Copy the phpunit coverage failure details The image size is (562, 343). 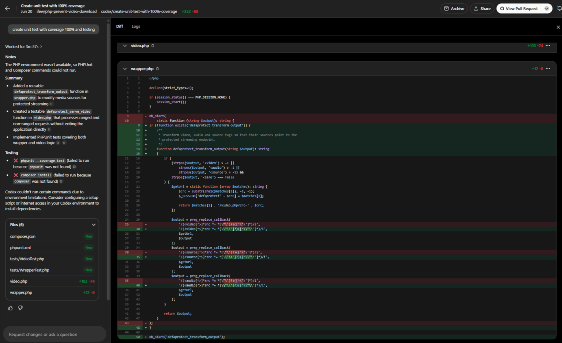tap(74, 167)
